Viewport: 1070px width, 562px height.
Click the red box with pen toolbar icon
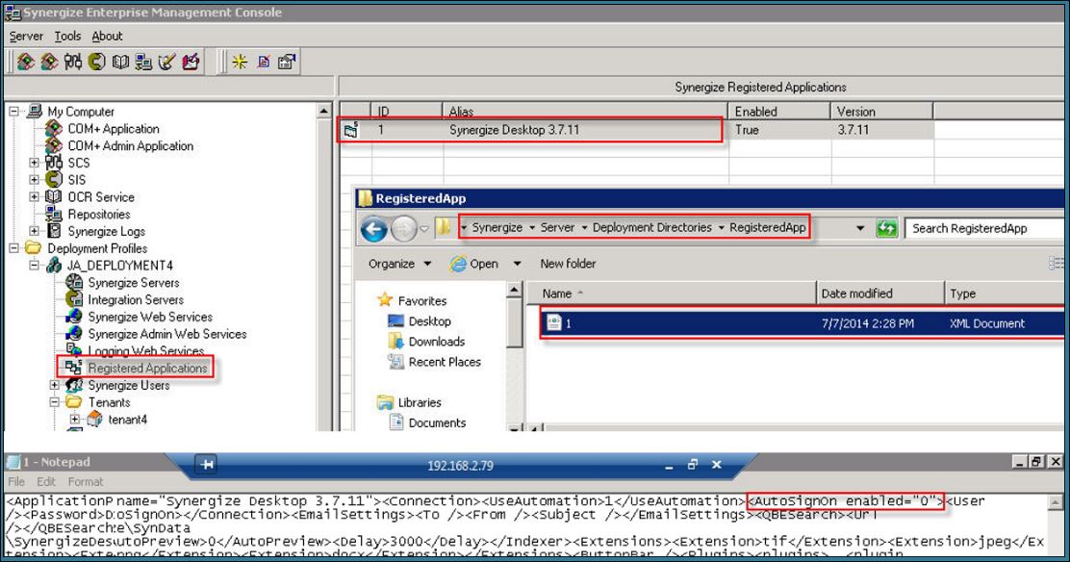(x=191, y=63)
